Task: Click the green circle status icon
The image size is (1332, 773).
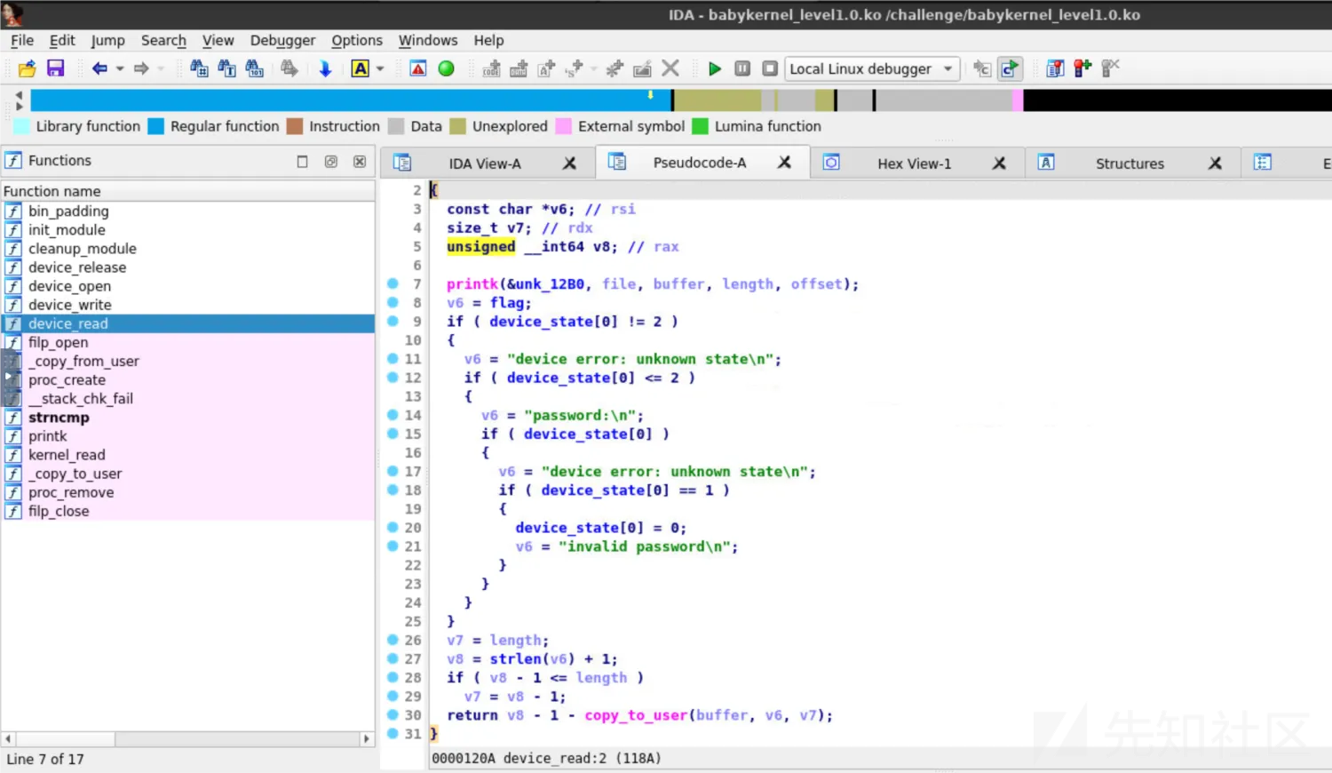Action: point(446,68)
